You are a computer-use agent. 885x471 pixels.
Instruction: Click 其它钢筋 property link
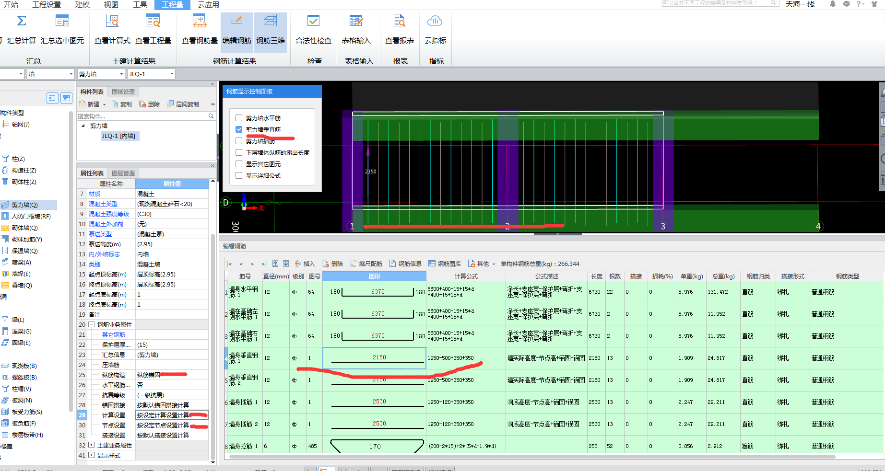tap(114, 335)
